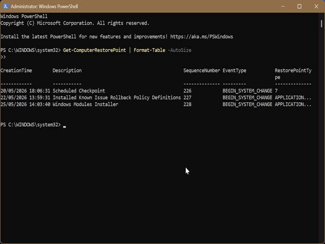The width and height of the screenshot is (325, 244).
Task: Click the Format-Table command text
Action: click(149, 50)
